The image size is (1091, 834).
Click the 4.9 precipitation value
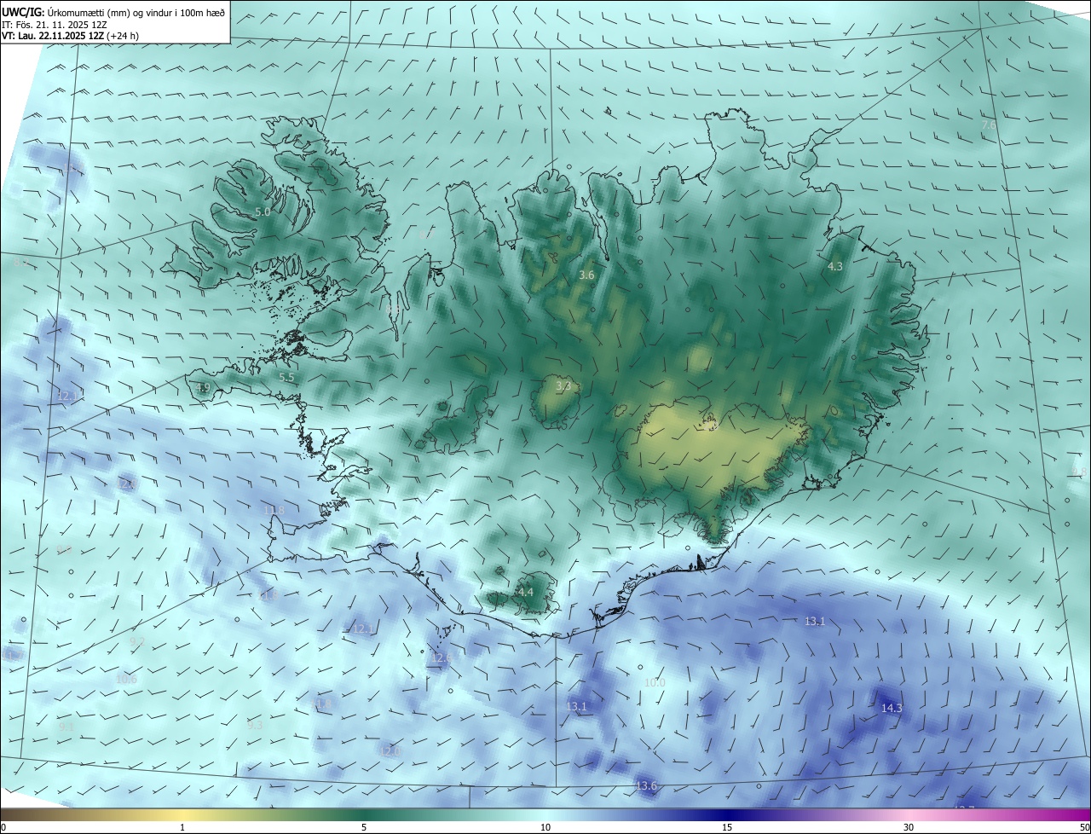point(202,387)
